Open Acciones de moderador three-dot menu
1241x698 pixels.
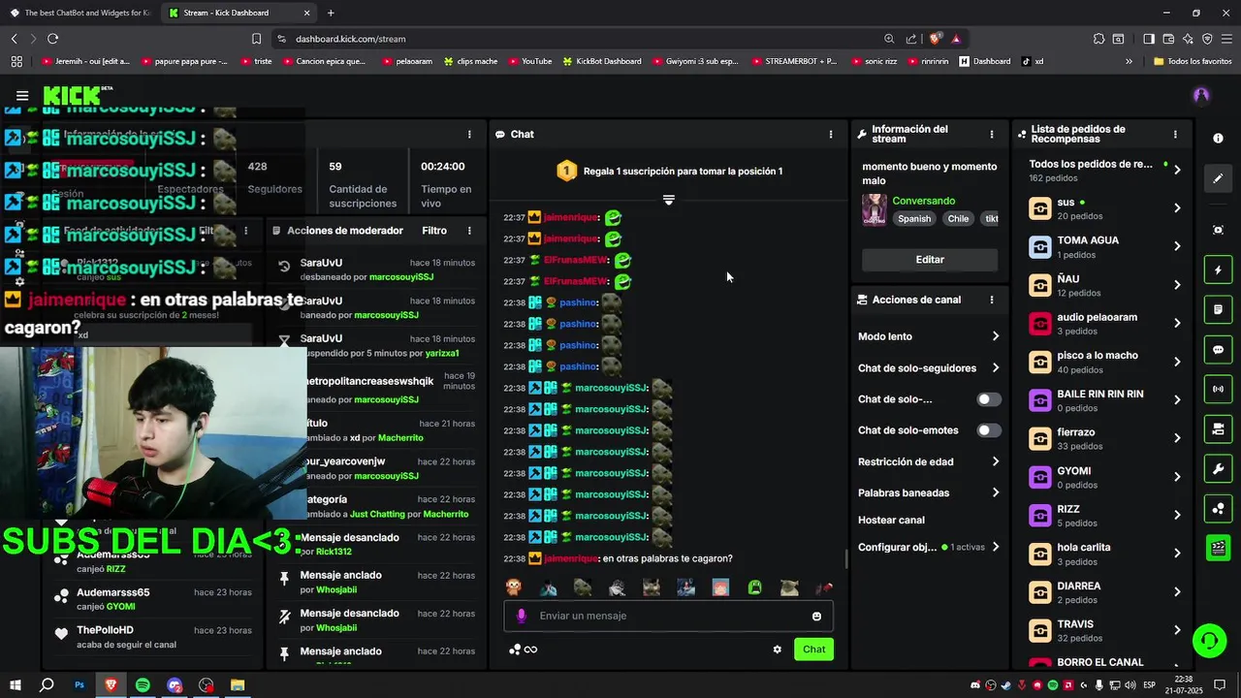click(469, 231)
